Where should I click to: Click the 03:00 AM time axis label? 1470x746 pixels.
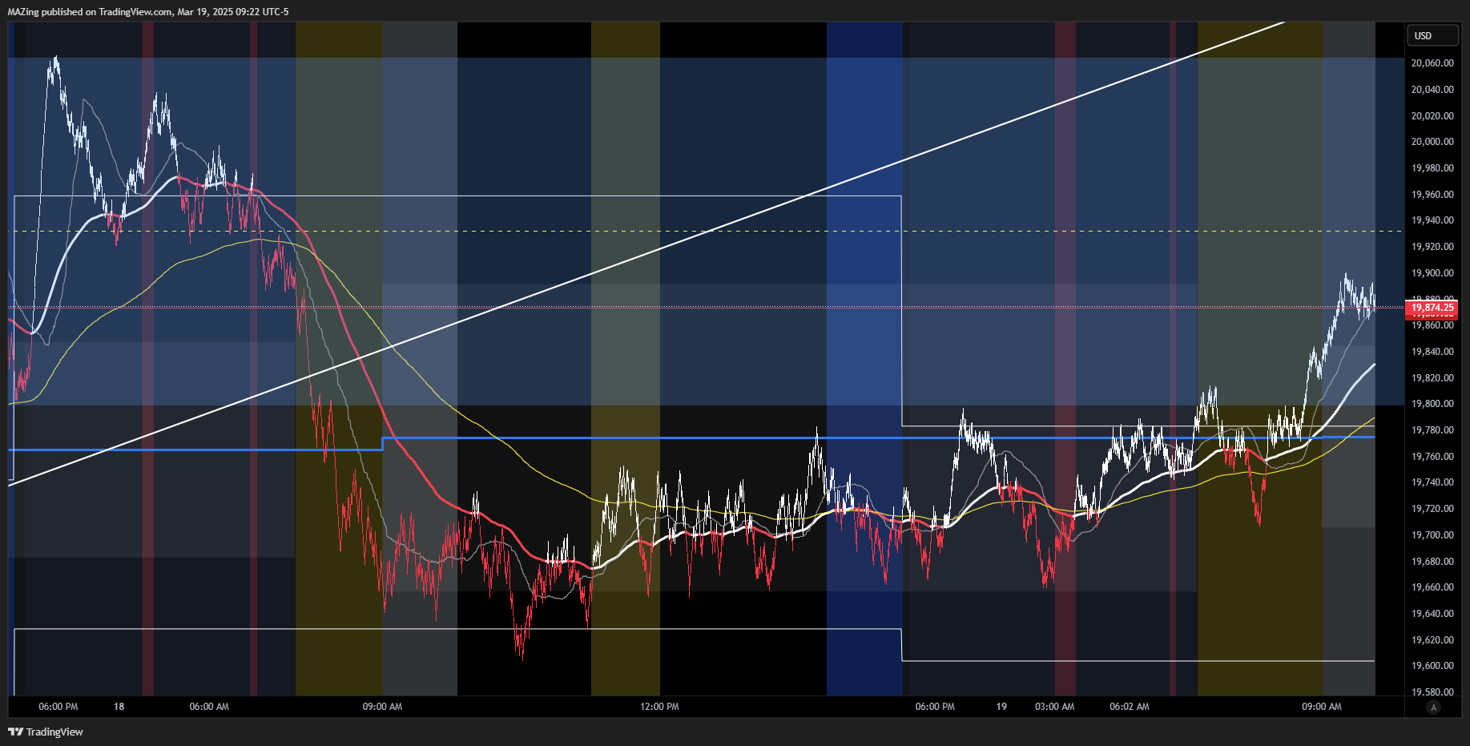click(1054, 707)
